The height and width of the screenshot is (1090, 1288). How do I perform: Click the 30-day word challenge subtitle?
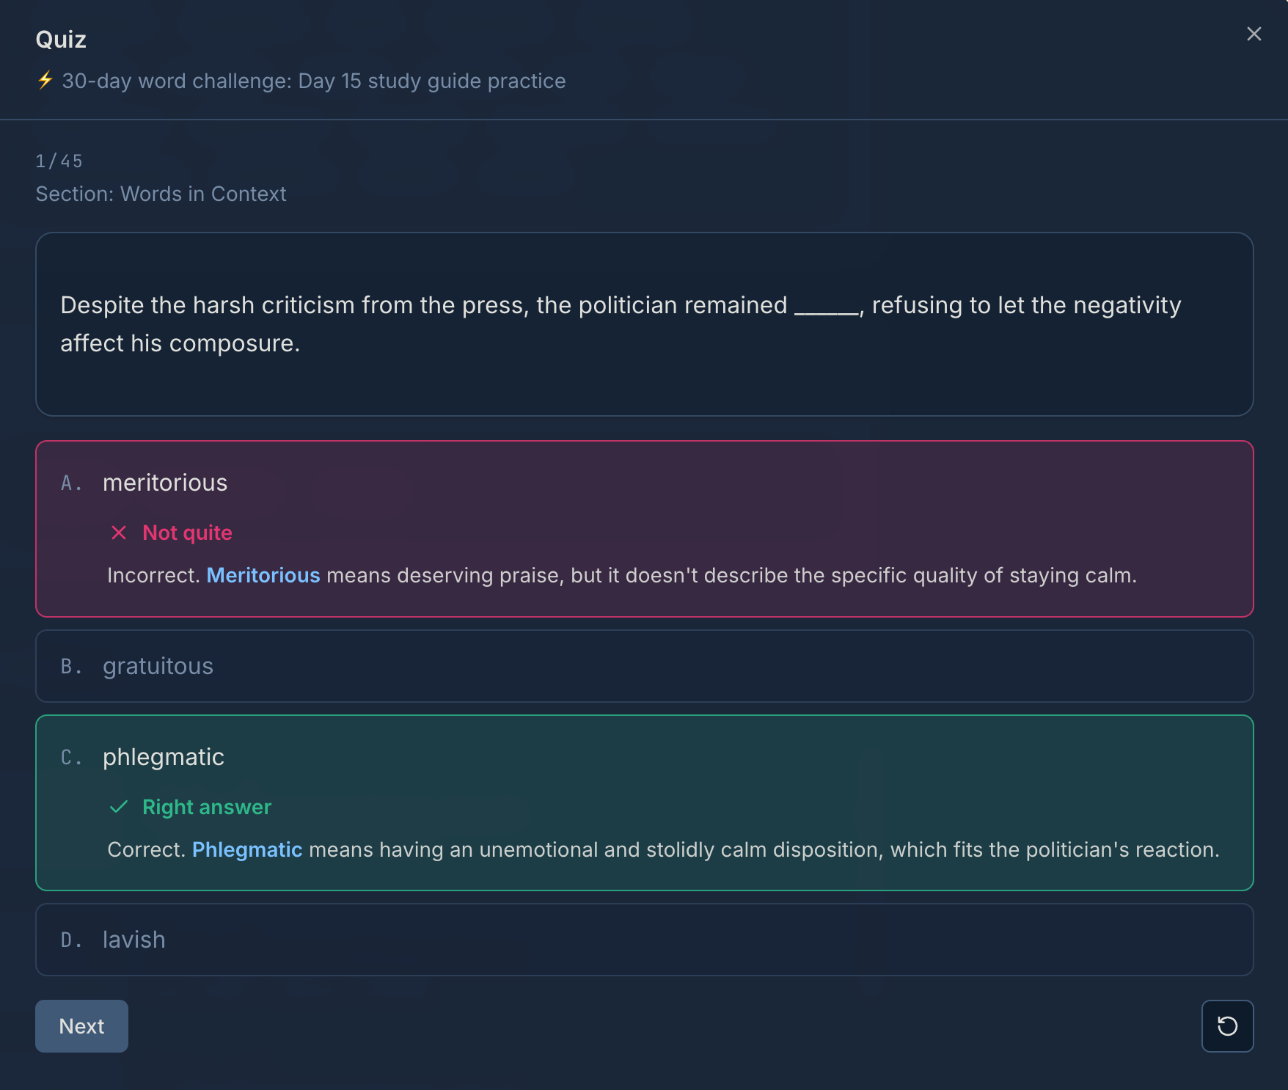click(x=313, y=81)
